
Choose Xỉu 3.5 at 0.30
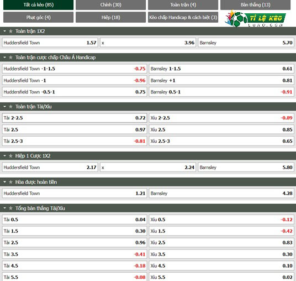tap(221, 254)
